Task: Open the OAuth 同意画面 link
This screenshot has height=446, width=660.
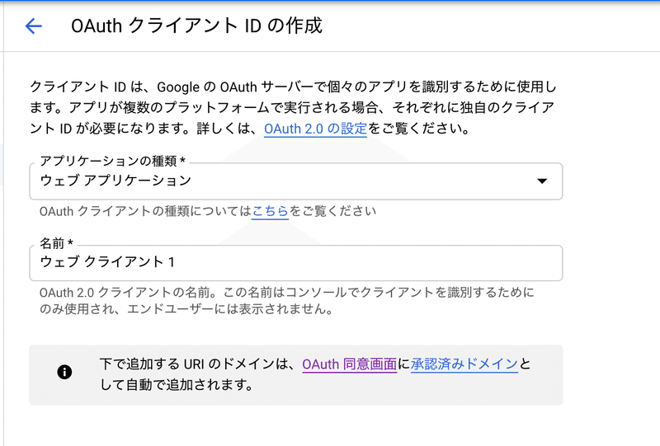Action: tap(349, 364)
